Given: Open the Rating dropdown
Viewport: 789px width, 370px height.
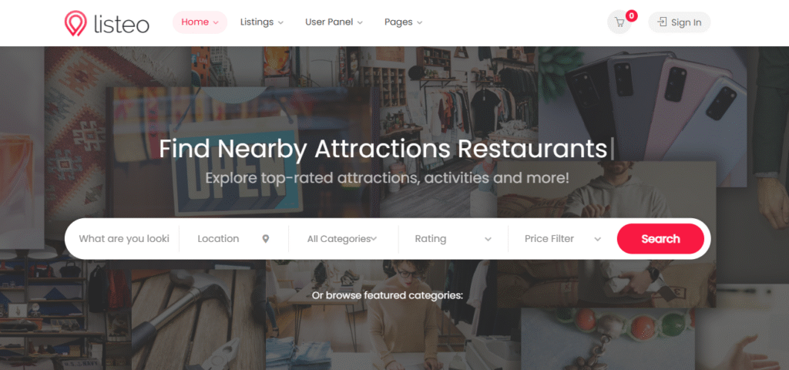Looking at the screenshot, I should coord(453,239).
